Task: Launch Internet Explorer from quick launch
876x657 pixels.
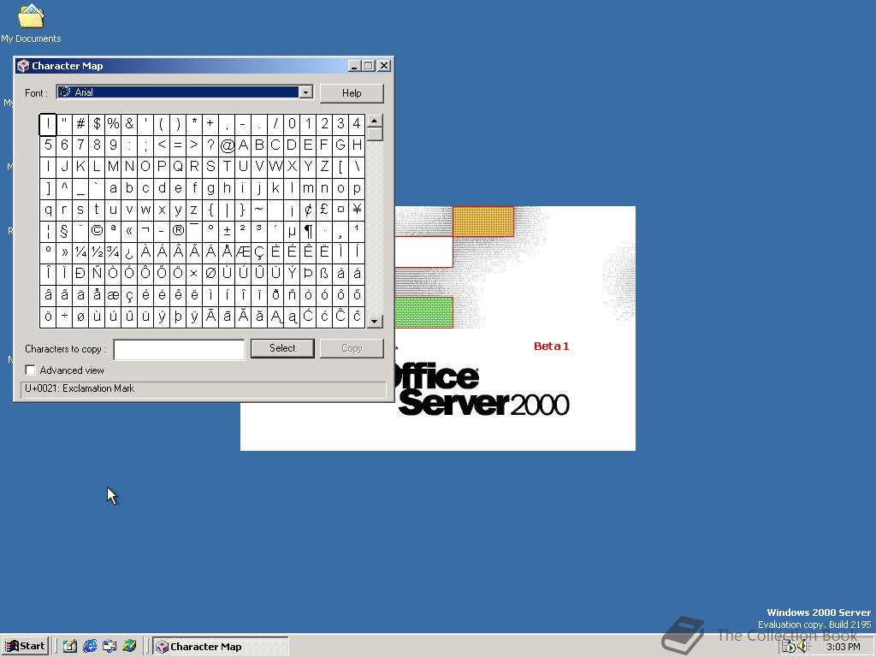Action: (x=90, y=647)
